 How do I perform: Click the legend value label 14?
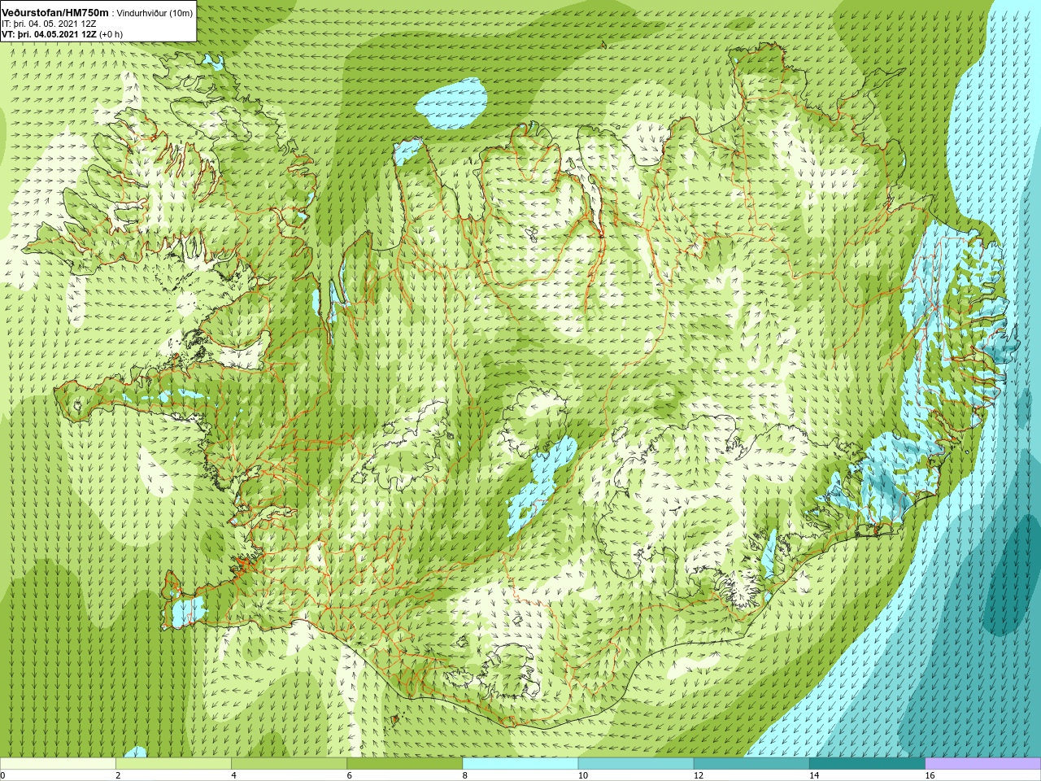[814, 775]
